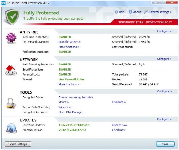The image size is (179, 150).
Task: Open Configure for the Antivirus section
Action: coord(164,31)
